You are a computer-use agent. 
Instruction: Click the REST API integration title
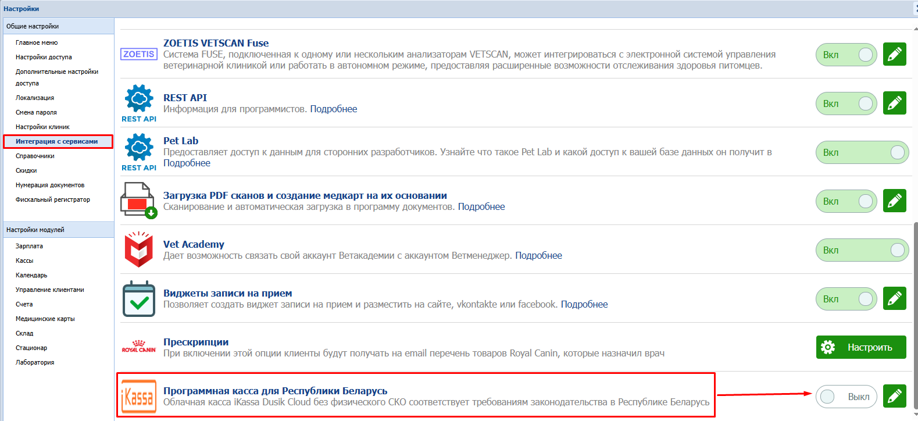pos(185,98)
